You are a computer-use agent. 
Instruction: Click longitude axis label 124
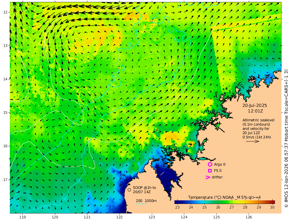pyautogui.click(x=184, y=217)
